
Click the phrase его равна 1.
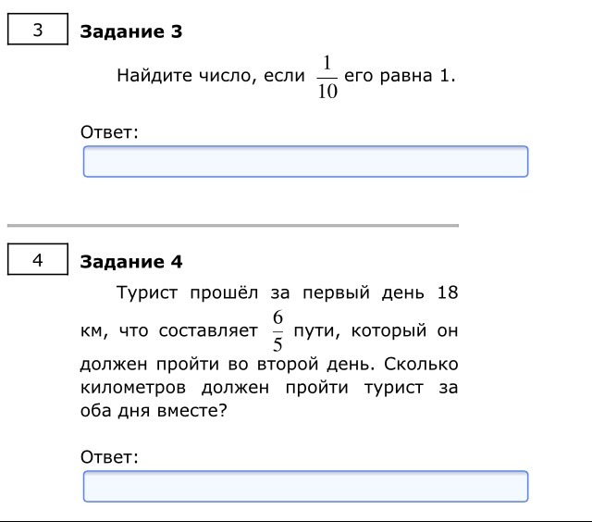click(x=400, y=76)
